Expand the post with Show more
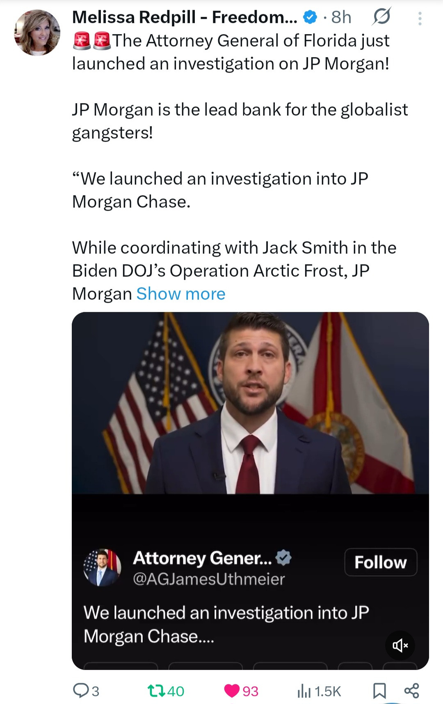The image size is (443, 704). pos(180,294)
